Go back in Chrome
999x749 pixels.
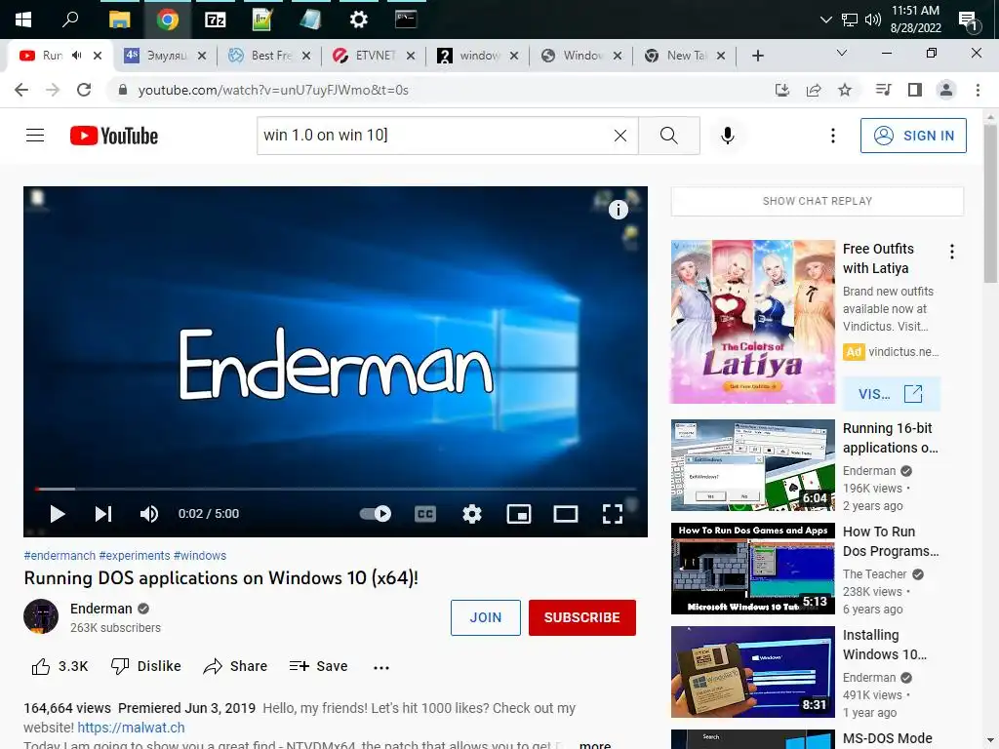[21, 90]
